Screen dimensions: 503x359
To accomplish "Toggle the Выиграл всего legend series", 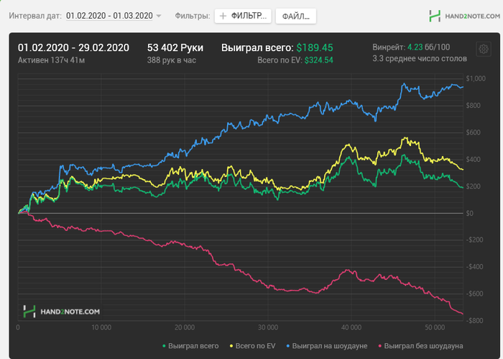I will 190,346.
